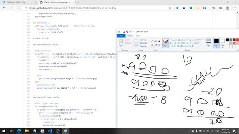
Task: Open the Collections icon in browser toolbar
Action: [x=220, y=8]
